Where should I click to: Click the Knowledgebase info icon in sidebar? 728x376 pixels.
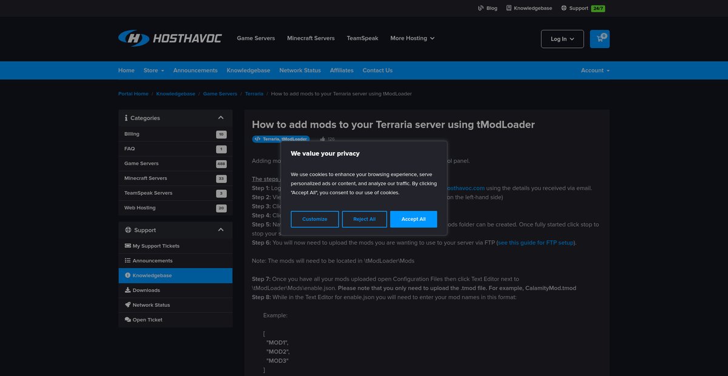pos(127,275)
